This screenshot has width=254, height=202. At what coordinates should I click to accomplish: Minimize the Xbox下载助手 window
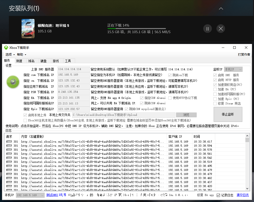(223, 48)
